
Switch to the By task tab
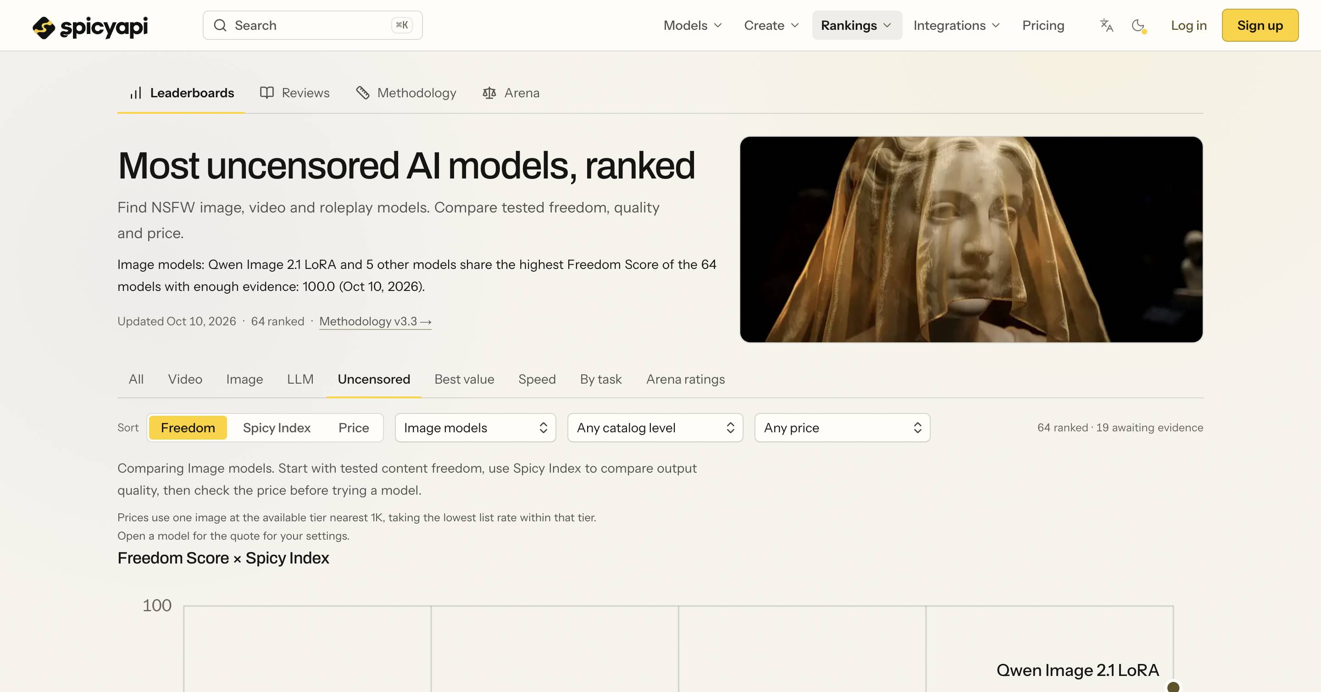(600, 379)
